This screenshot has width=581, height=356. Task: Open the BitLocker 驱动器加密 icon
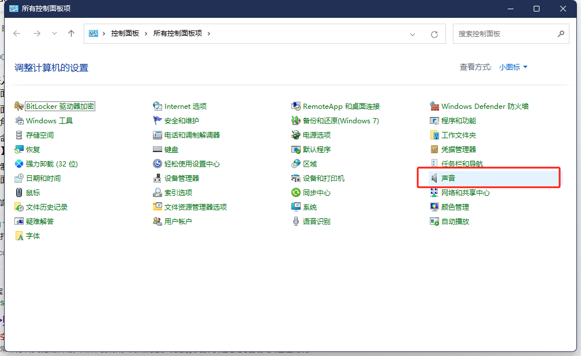pyautogui.click(x=19, y=107)
